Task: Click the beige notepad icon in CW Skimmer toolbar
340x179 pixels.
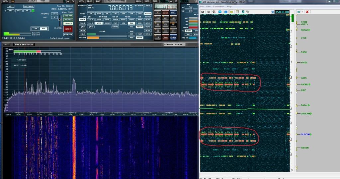Action: [x=237, y=12]
